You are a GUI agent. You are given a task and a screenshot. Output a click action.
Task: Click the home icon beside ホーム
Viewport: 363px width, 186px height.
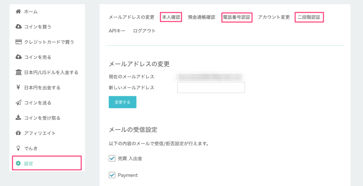click(x=18, y=12)
